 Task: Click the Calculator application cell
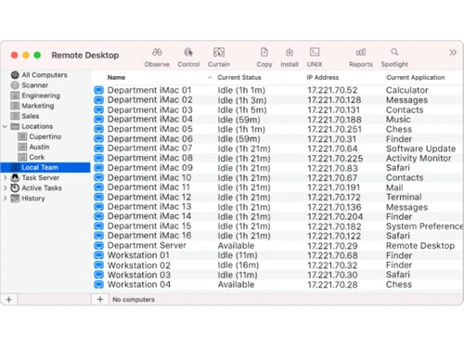coord(407,90)
